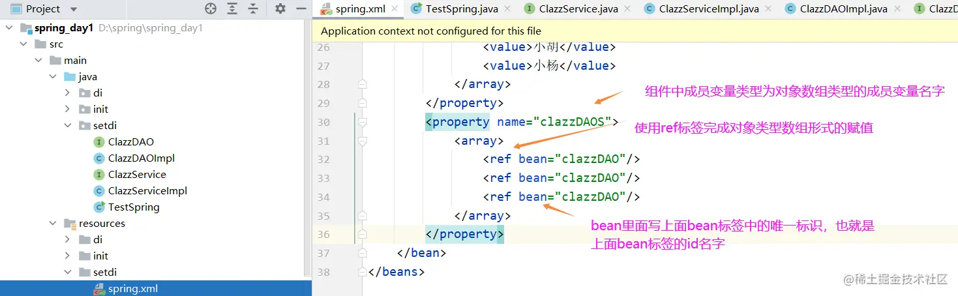The height and width of the screenshot is (296, 958).
Task: Click the closing </bean> tag on line 37
Action: pos(421,253)
